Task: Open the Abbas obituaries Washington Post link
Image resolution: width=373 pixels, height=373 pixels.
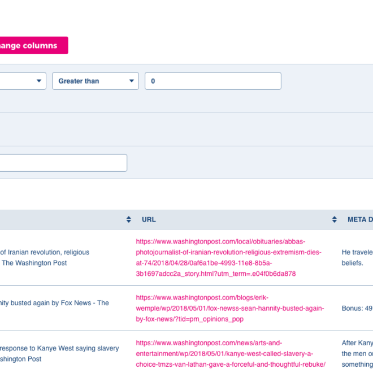Action: (x=228, y=257)
